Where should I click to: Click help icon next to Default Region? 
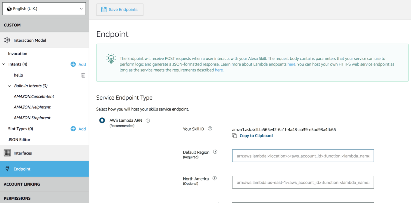tap(215, 152)
